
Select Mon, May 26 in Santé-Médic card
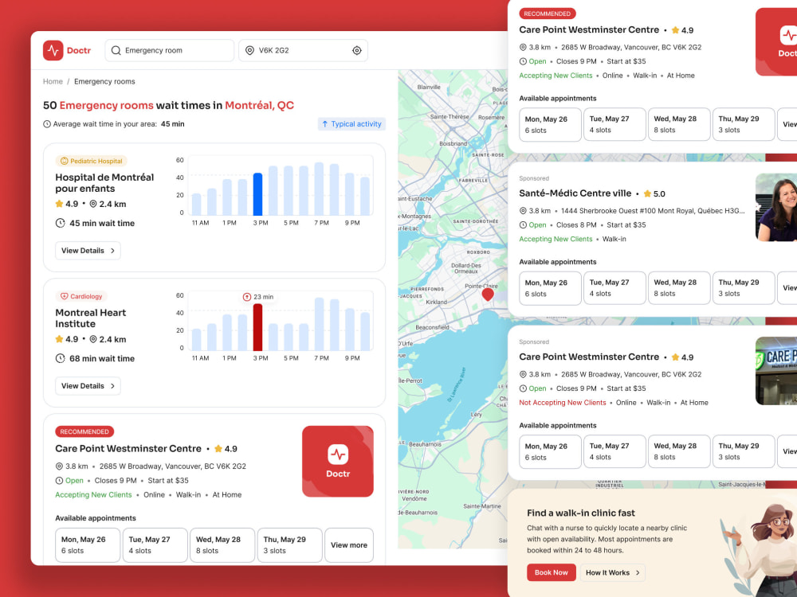(x=551, y=288)
